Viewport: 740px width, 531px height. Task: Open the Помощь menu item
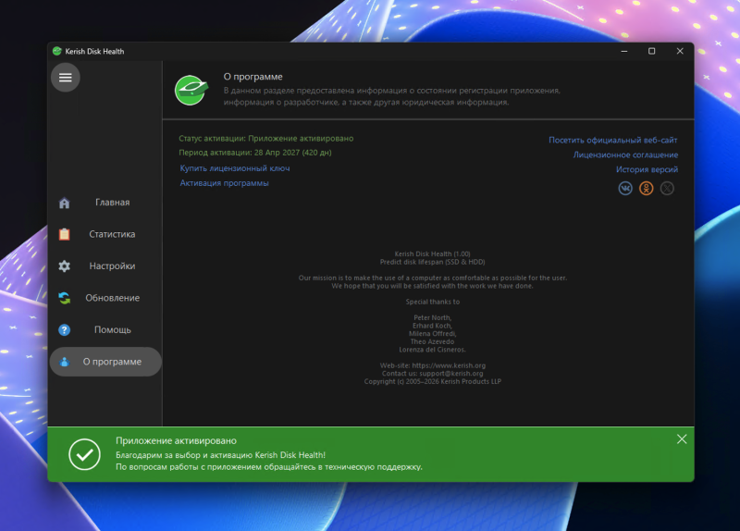coord(105,330)
